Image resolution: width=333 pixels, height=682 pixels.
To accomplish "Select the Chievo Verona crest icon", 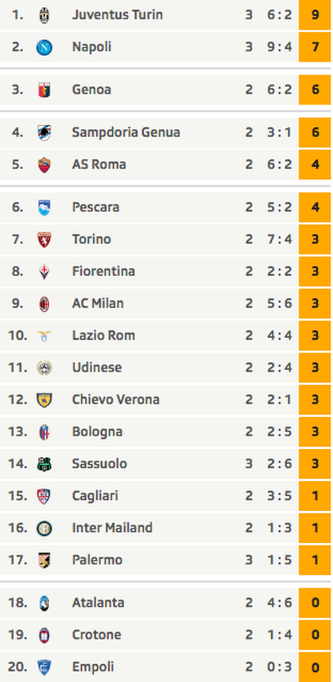I will pyautogui.click(x=44, y=399).
